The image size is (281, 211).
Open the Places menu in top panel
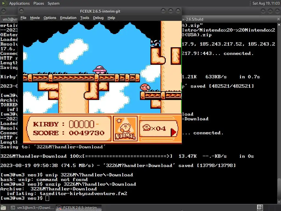pos(38,3)
